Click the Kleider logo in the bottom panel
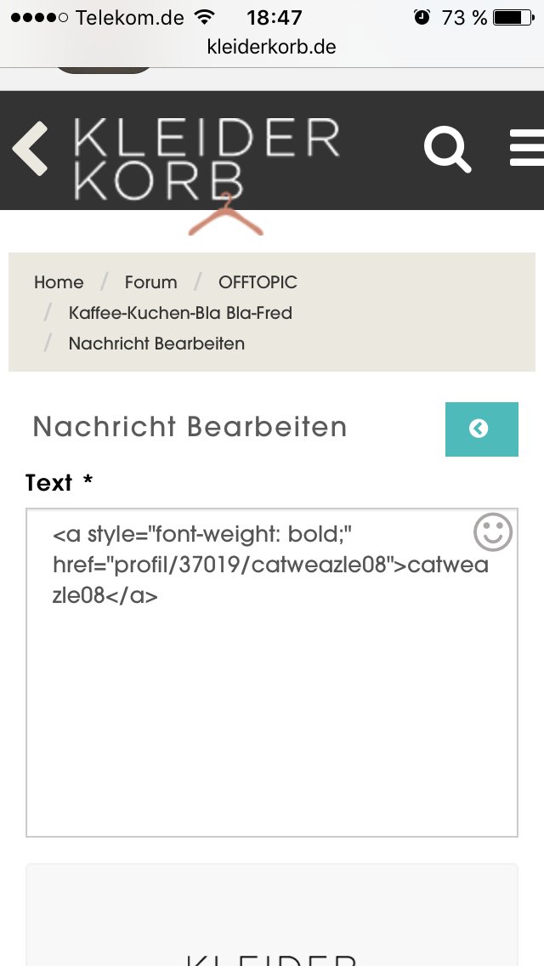 coord(272,957)
